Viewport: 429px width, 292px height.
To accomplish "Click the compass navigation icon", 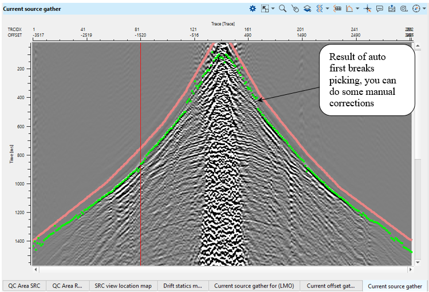I will [416, 9].
